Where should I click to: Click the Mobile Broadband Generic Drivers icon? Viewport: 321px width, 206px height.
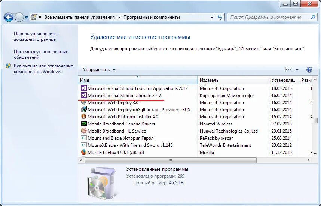pyautogui.click(x=83, y=124)
